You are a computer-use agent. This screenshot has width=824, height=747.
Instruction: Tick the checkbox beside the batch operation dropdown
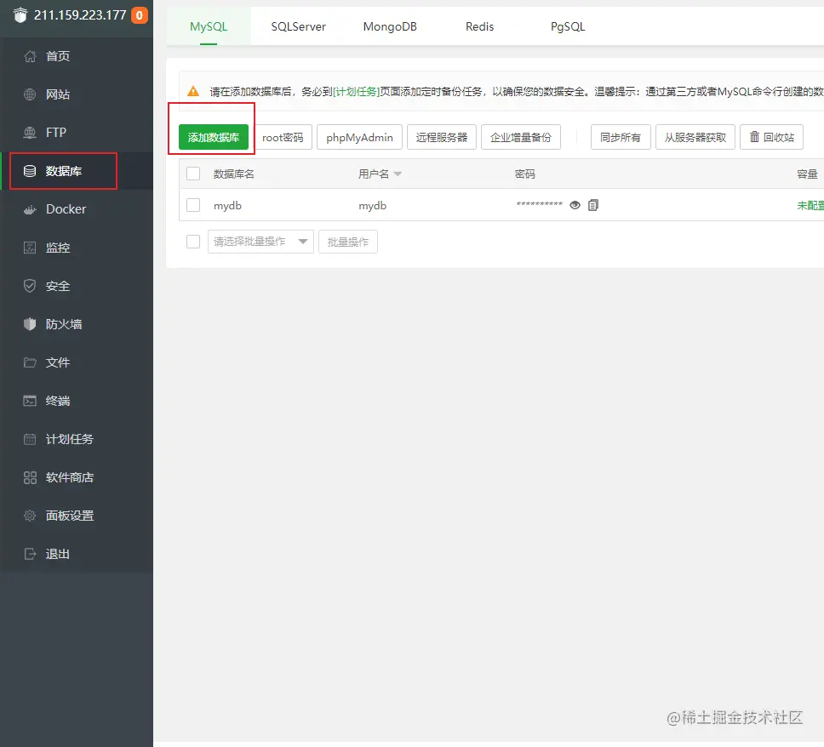[x=193, y=242]
